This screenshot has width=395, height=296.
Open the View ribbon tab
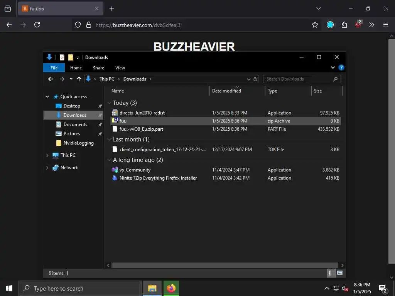tap(120, 68)
